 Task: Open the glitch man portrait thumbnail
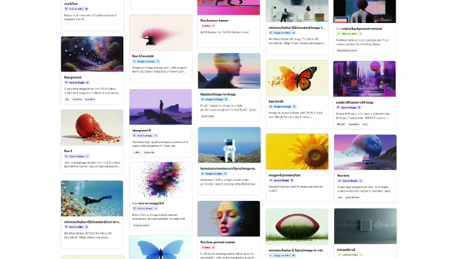click(x=229, y=71)
